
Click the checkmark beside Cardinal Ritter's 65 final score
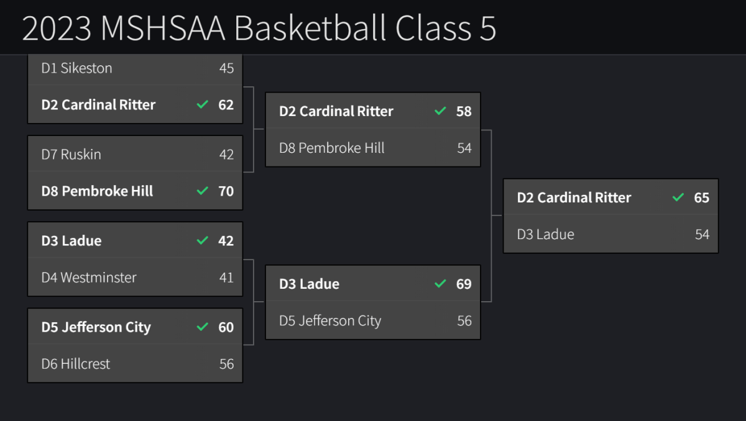[x=678, y=197]
